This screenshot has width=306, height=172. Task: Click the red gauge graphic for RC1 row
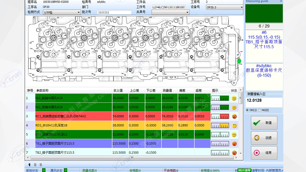220,116
